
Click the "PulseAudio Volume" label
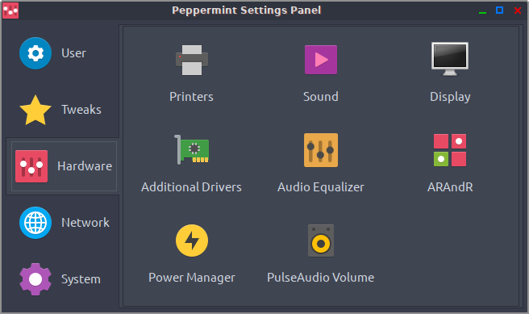(320, 278)
